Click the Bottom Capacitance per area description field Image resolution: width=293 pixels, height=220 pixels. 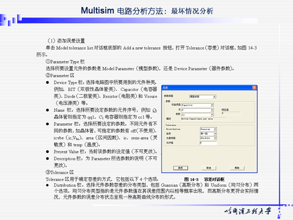point(203,119)
